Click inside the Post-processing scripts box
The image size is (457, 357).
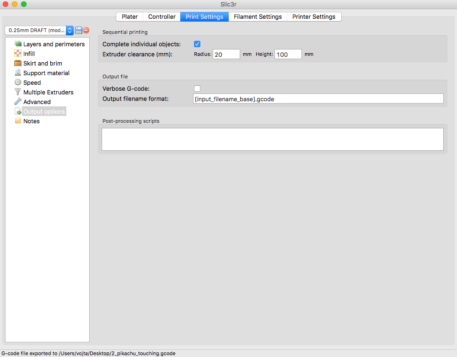[272, 139]
